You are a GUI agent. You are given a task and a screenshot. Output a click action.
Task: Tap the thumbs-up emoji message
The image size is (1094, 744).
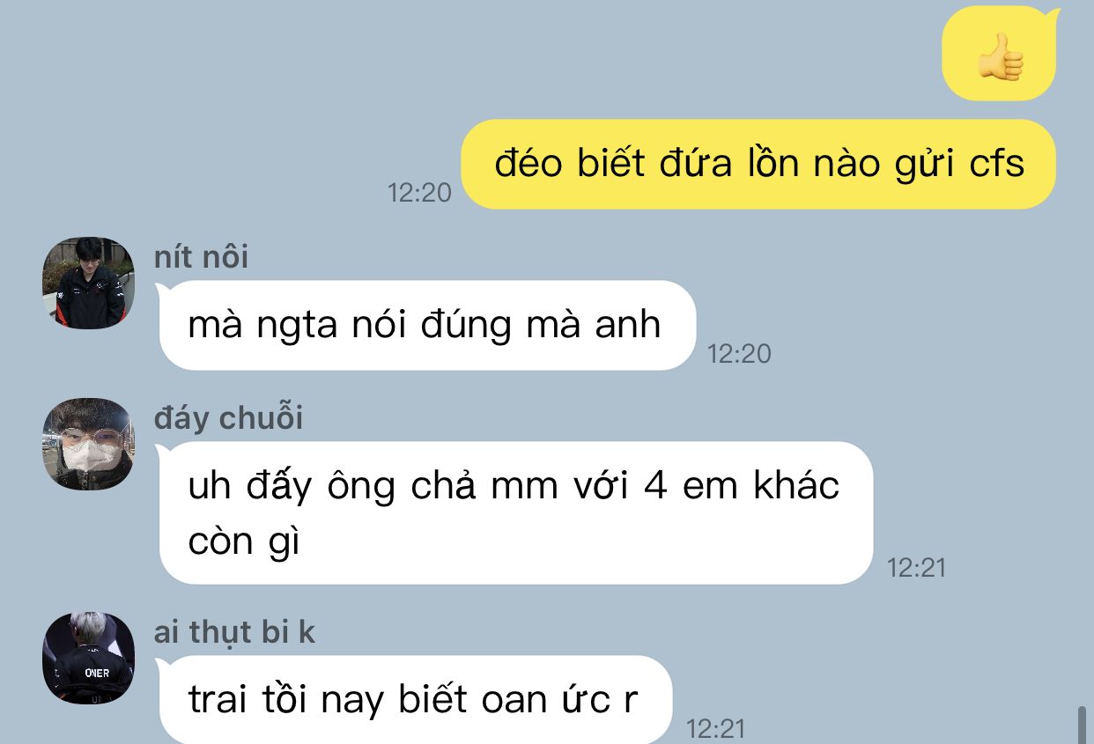pyautogui.click(x=999, y=54)
